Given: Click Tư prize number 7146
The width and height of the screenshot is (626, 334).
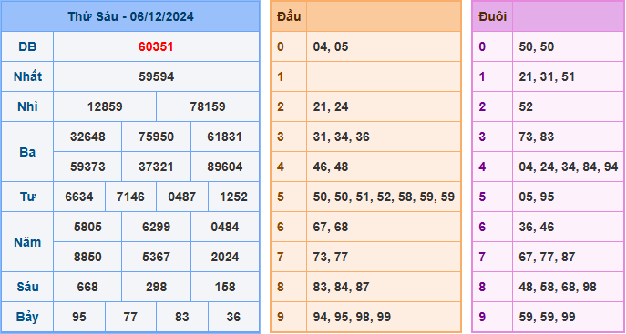Looking at the screenshot, I should coord(130,197).
